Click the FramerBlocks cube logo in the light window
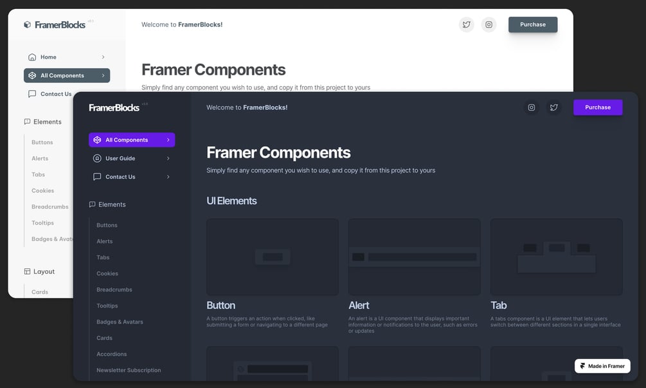Viewport: 646px width, 388px height. (x=27, y=24)
